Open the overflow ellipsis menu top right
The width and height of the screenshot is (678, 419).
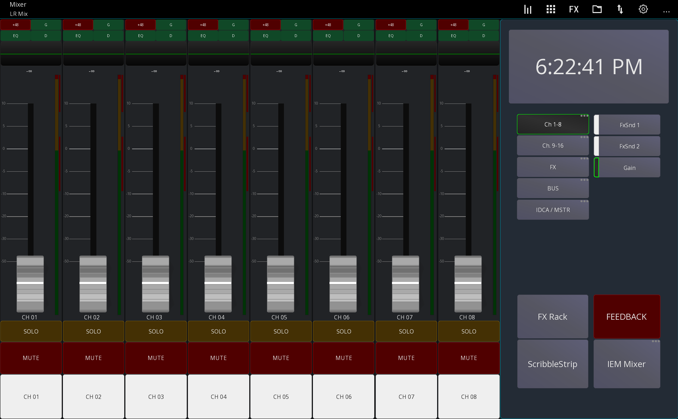click(x=666, y=11)
